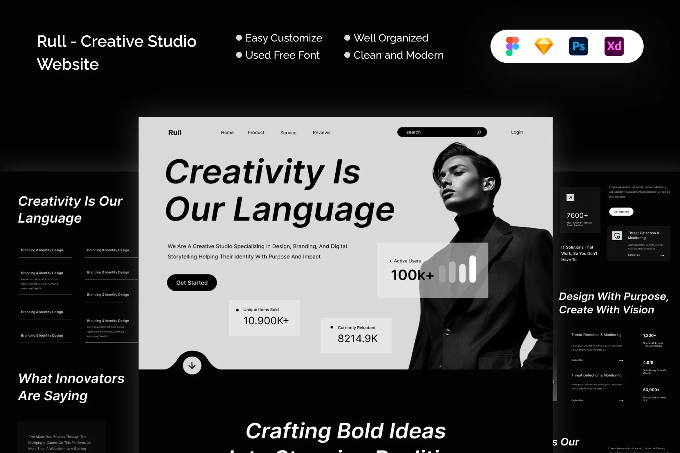The image size is (680, 453).
Task: Open the Home menu item
Action: click(x=227, y=132)
